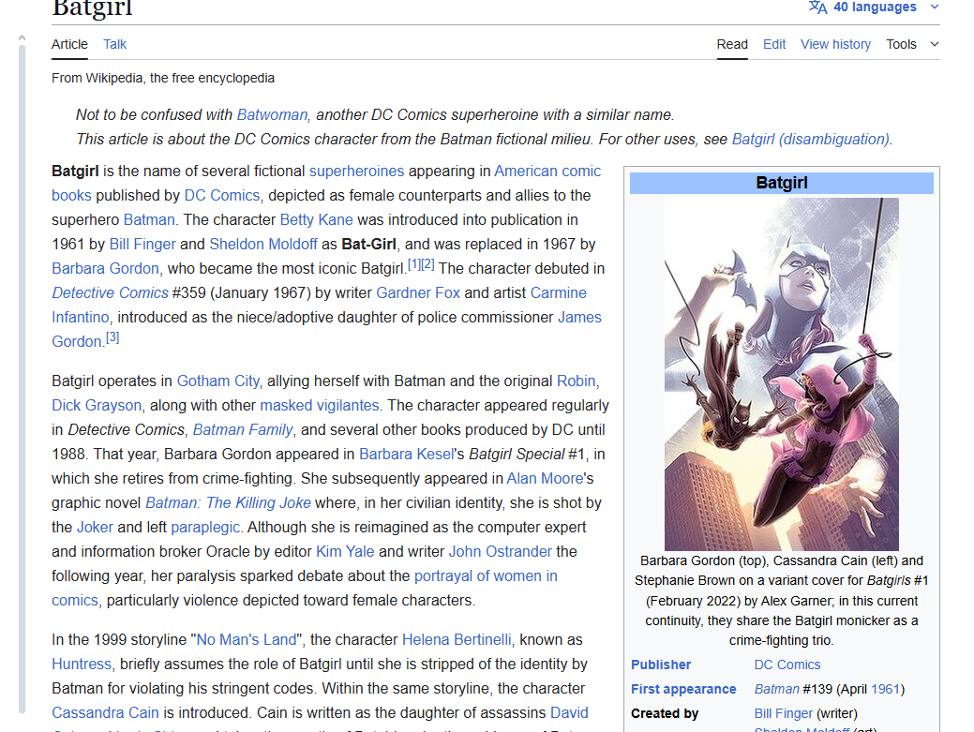Open the Alan Moore link
Viewport: 974px width, 732px height.
pos(545,478)
